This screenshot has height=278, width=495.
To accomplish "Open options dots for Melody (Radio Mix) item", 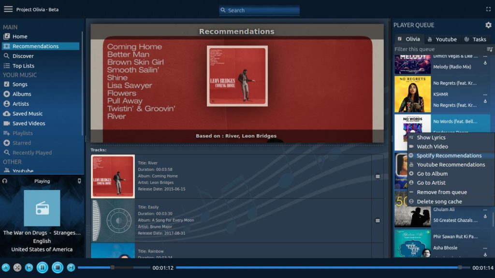I will [x=485, y=56].
